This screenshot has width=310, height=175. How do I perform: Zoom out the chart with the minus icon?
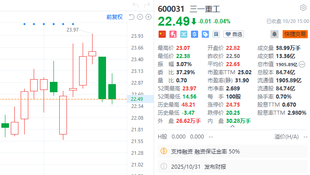coord(140,17)
